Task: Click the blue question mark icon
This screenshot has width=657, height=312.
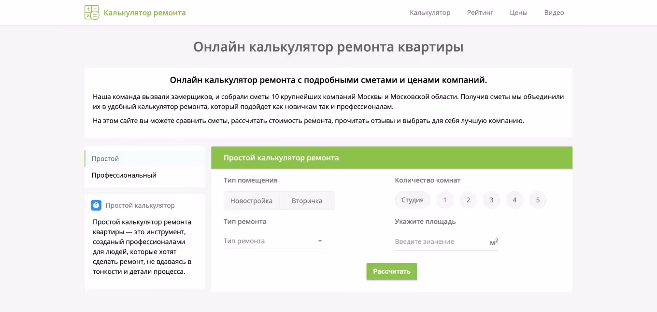Action: point(96,205)
